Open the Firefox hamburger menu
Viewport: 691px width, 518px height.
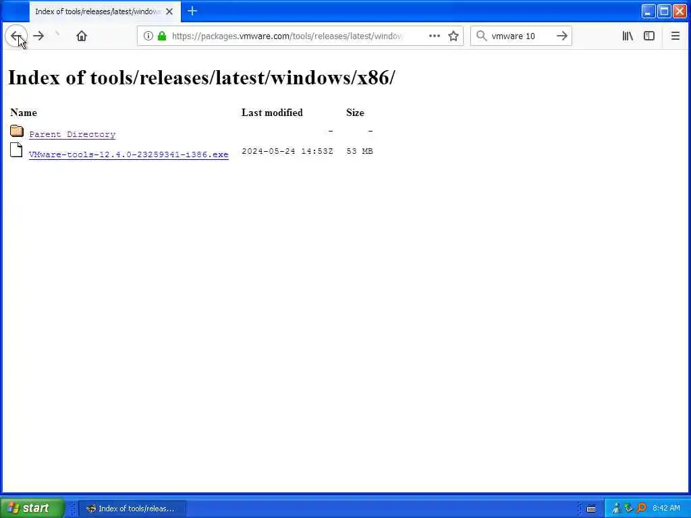tap(675, 36)
